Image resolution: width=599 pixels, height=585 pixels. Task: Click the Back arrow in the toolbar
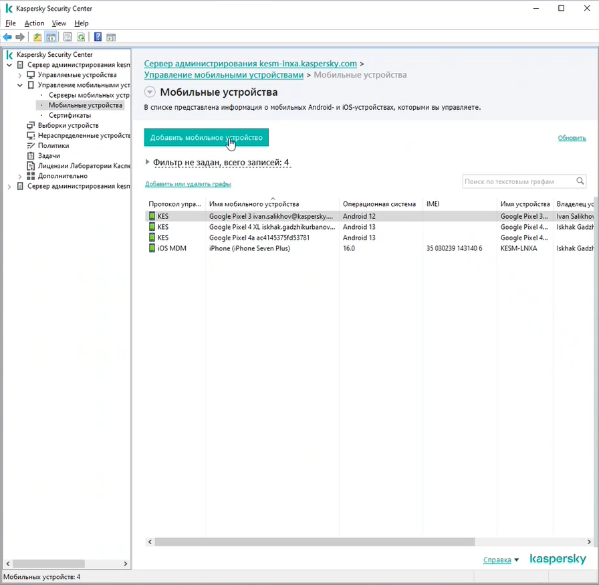pos(7,37)
